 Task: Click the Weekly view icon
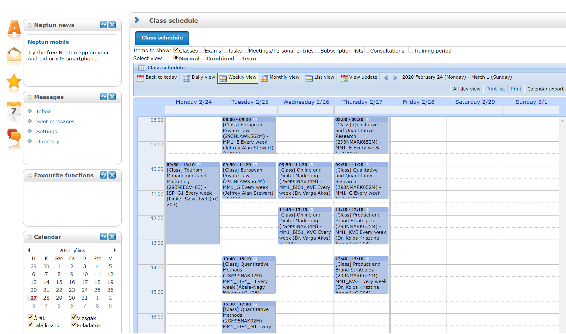(x=223, y=78)
